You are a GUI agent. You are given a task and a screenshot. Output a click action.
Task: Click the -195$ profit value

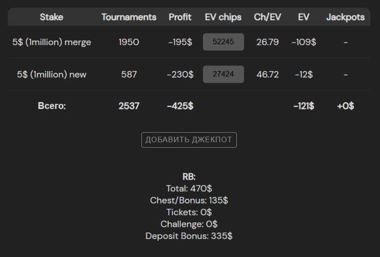pyautogui.click(x=180, y=42)
